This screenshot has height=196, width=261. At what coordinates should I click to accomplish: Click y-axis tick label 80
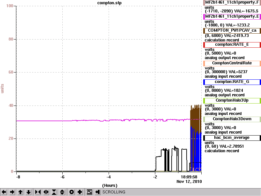(11, 39)
